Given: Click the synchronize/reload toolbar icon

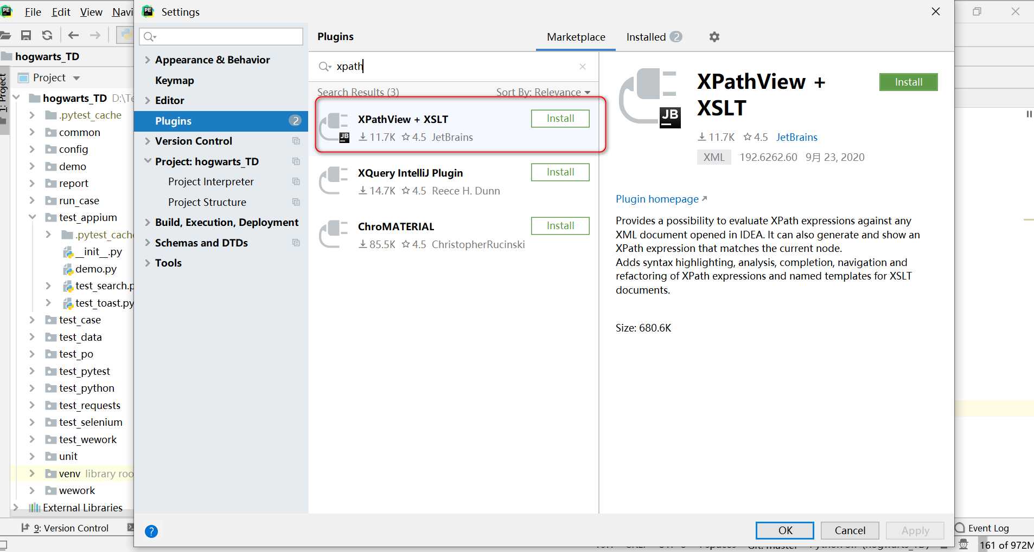Looking at the screenshot, I should pos(47,35).
